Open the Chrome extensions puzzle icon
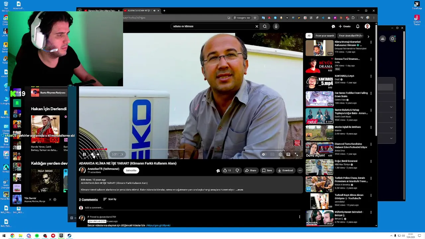Image resolution: width=425 pixels, height=239 pixels. (x=353, y=18)
